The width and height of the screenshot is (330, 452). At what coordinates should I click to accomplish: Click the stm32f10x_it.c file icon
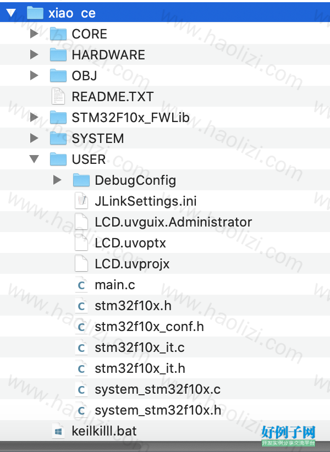tap(81, 348)
